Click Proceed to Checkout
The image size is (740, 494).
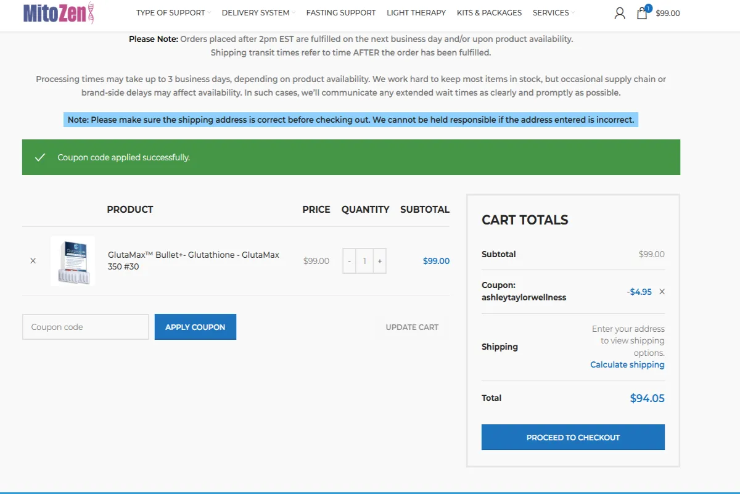pyautogui.click(x=572, y=437)
